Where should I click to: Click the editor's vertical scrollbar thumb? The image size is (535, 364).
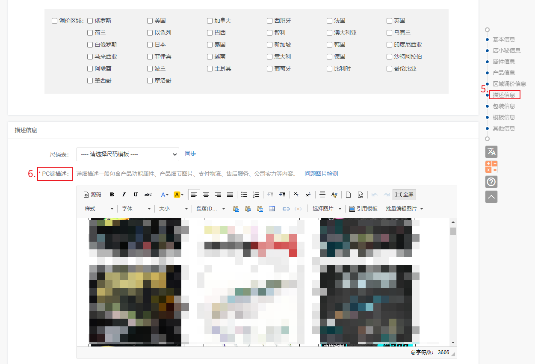pos(453,231)
